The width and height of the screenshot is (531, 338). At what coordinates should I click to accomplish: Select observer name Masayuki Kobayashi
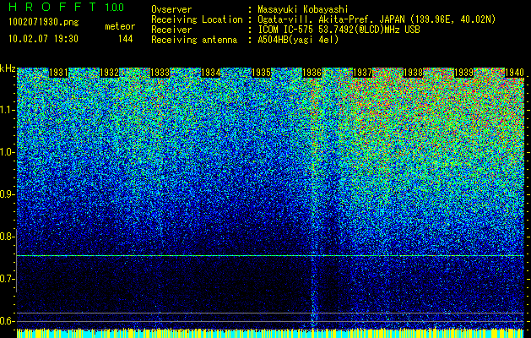pos(302,9)
